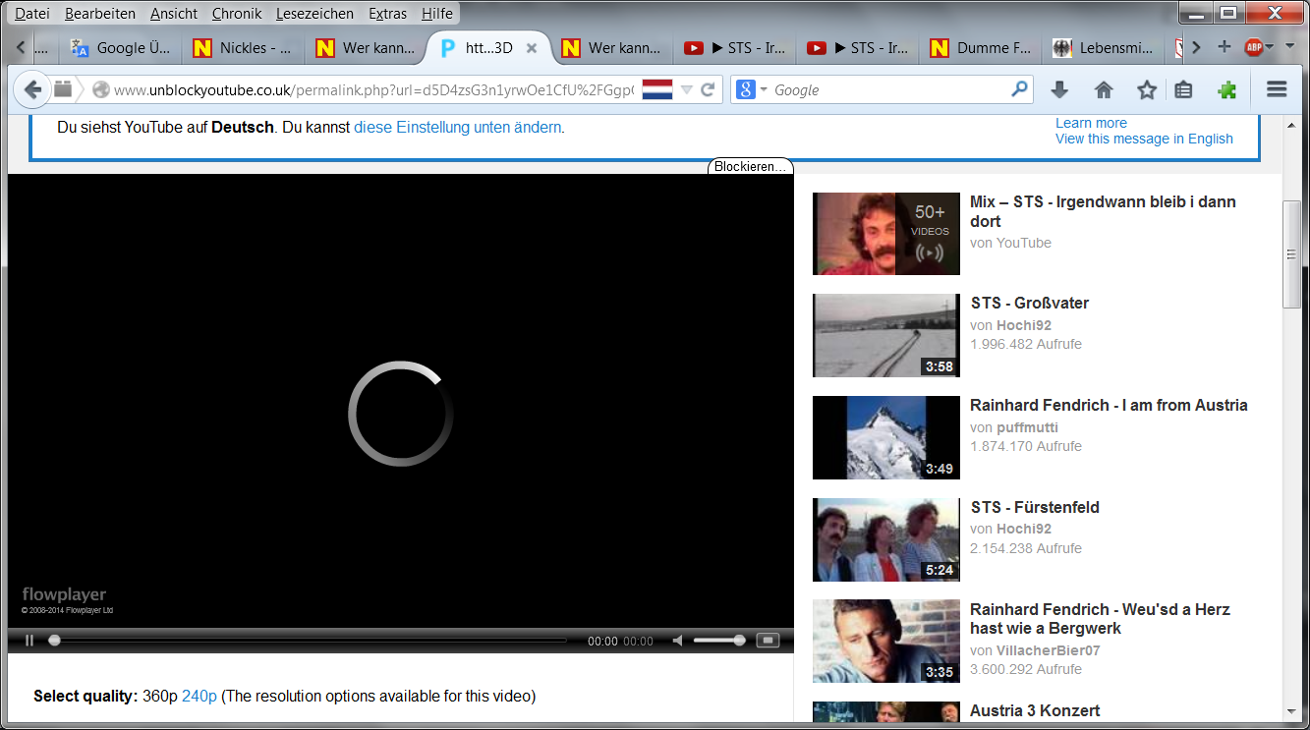Open the Bearbeiten menu
The image size is (1310, 730).
100,14
